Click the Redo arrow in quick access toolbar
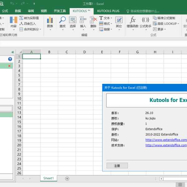Viewport: 187px width, 187px height. tap(23, 3)
